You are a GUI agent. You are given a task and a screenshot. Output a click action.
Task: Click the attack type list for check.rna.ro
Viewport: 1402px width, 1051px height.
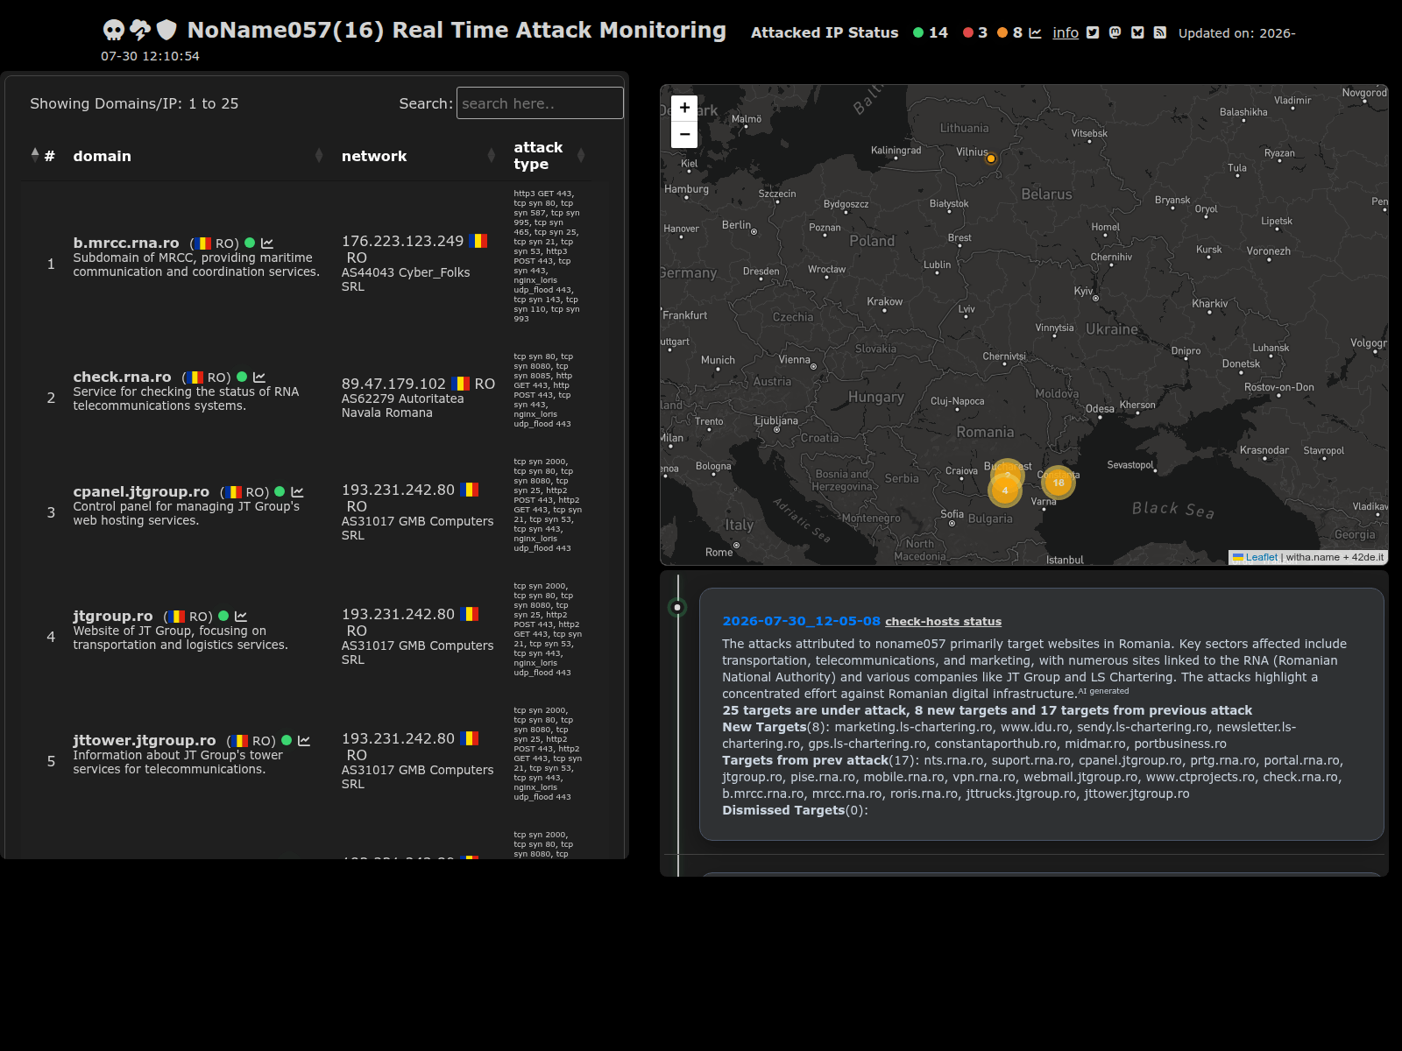click(543, 391)
